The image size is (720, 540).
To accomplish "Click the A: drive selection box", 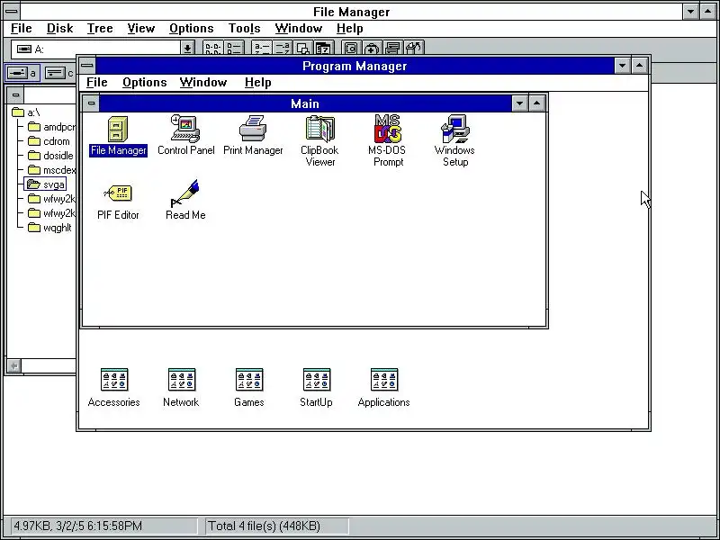I will point(96,49).
